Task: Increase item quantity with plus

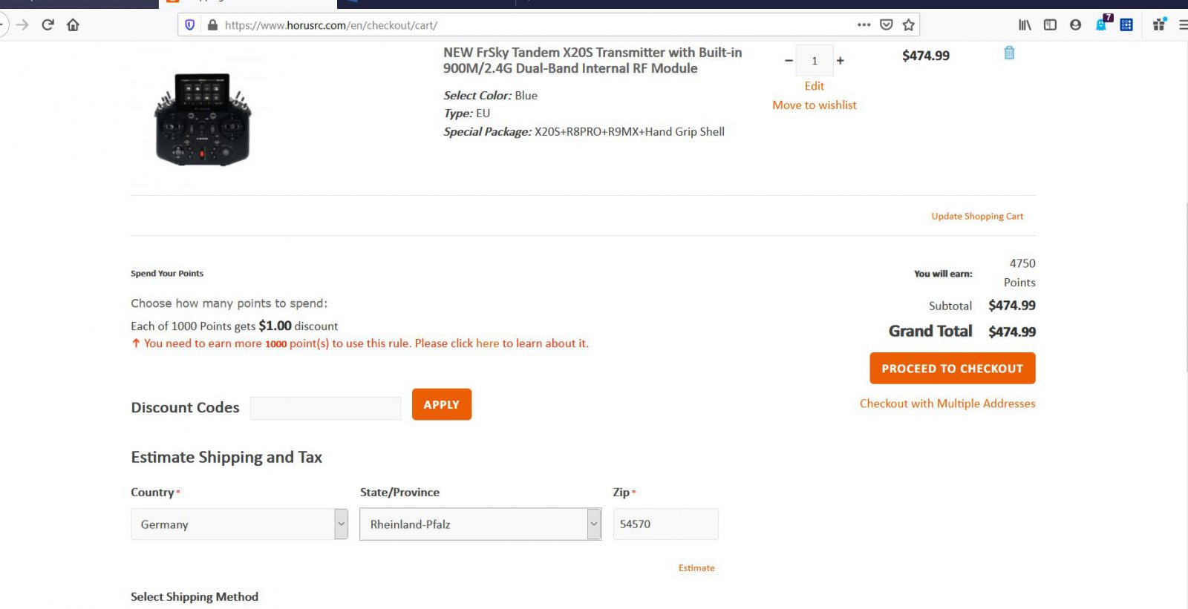Action: pos(841,61)
